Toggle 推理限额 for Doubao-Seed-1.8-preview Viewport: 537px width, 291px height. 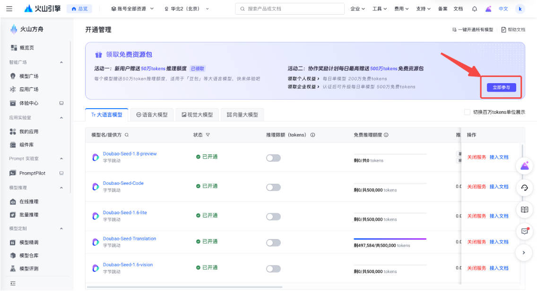[273, 158]
